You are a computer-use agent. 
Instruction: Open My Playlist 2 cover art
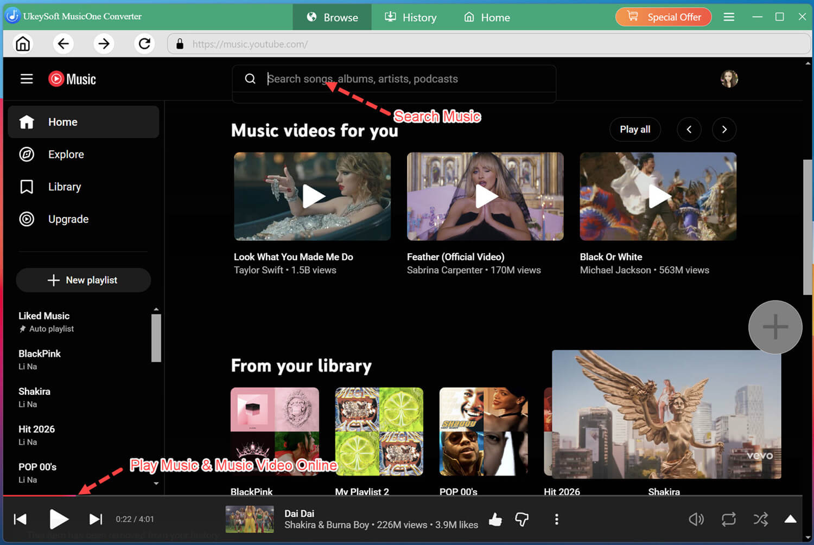tap(379, 432)
